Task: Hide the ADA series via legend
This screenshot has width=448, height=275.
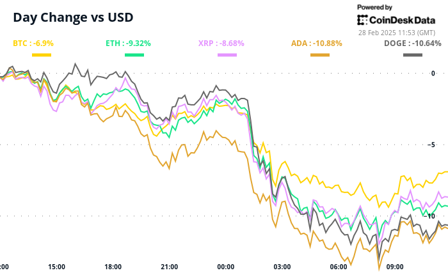Action: coord(316,43)
